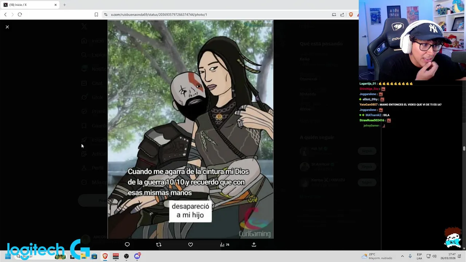Open notifications bell in taskbar

[x=459, y=256]
